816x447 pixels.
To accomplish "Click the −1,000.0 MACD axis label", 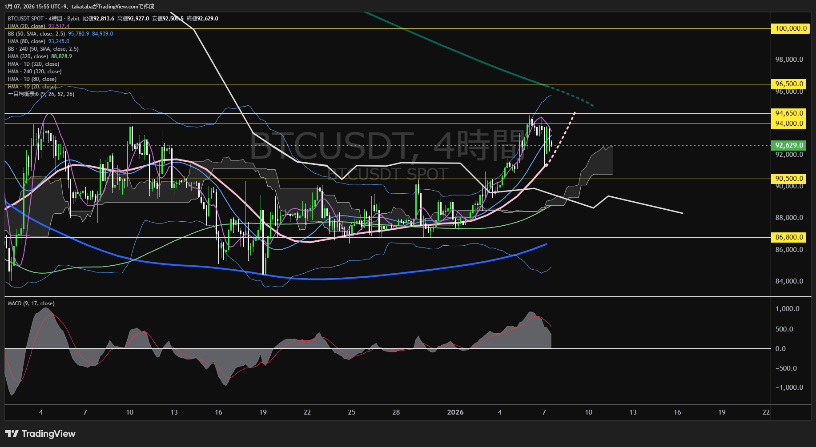I will pyautogui.click(x=789, y=387).
